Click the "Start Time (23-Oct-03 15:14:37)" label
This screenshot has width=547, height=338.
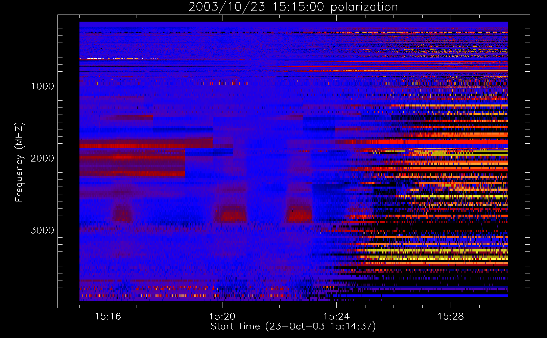pos(293,327)
